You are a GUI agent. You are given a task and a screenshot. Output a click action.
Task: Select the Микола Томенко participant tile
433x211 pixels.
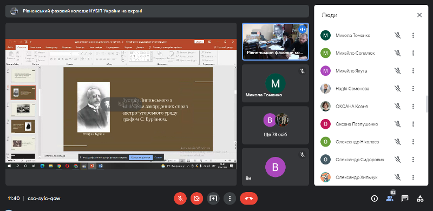pyautogui.click(x=275, y=83)
